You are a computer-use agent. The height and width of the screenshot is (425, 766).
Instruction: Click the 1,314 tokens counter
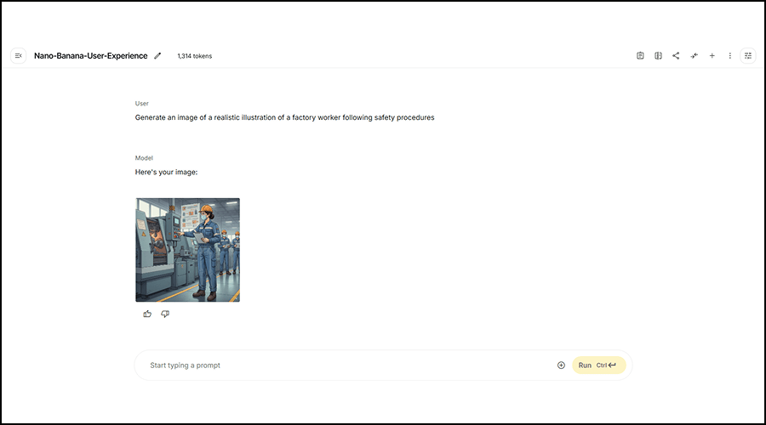(x=194, y=56)
